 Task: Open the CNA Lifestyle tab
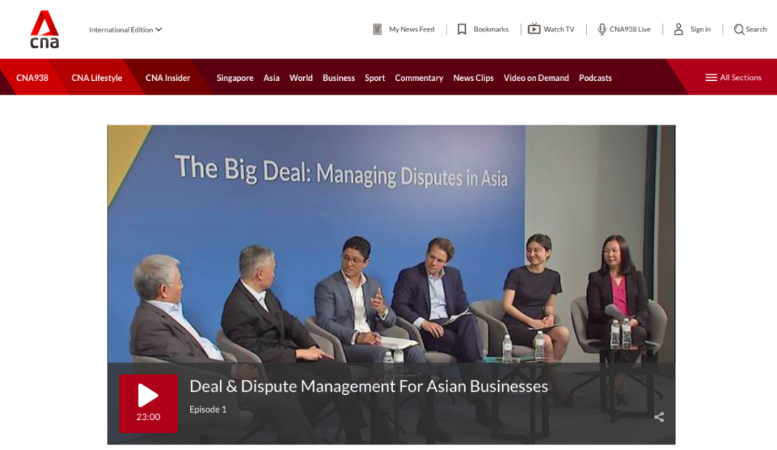coord(97,78)
